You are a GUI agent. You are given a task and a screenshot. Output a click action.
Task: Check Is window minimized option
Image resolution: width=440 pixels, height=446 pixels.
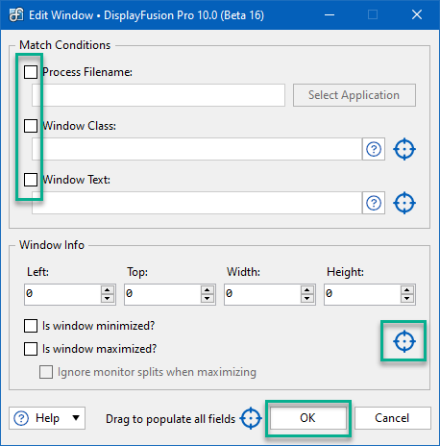point(31,326)
